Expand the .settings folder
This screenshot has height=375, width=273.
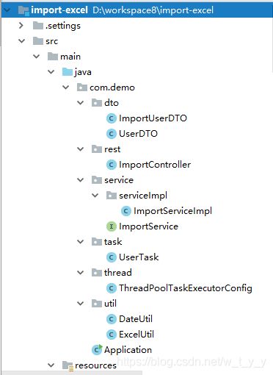21,26
